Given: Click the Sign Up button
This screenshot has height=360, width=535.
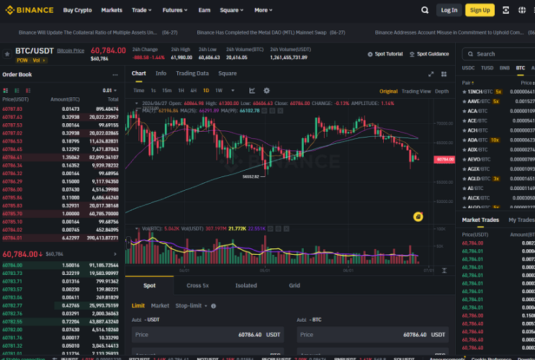Looking at the screenshot, I should pos(480,10).
